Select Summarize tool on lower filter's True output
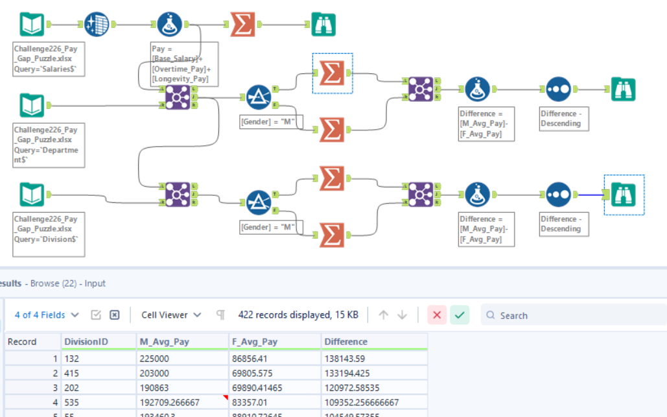Screen dimensions: 667x417 click(x=332, y=178)
